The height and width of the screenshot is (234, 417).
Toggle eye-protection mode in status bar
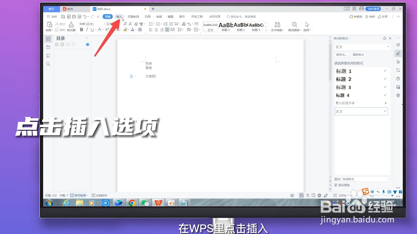(292, 196)
